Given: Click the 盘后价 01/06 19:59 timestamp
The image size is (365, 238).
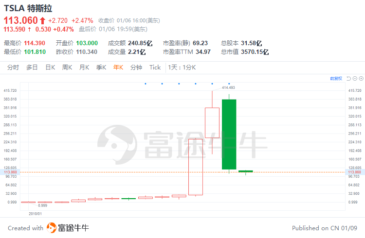Looking at the screenshot, I should [113, 29].
